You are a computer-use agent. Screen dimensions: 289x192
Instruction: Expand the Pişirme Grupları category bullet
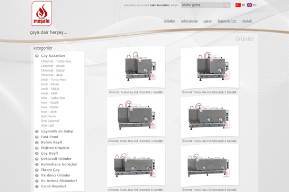(x=37, y=148)
